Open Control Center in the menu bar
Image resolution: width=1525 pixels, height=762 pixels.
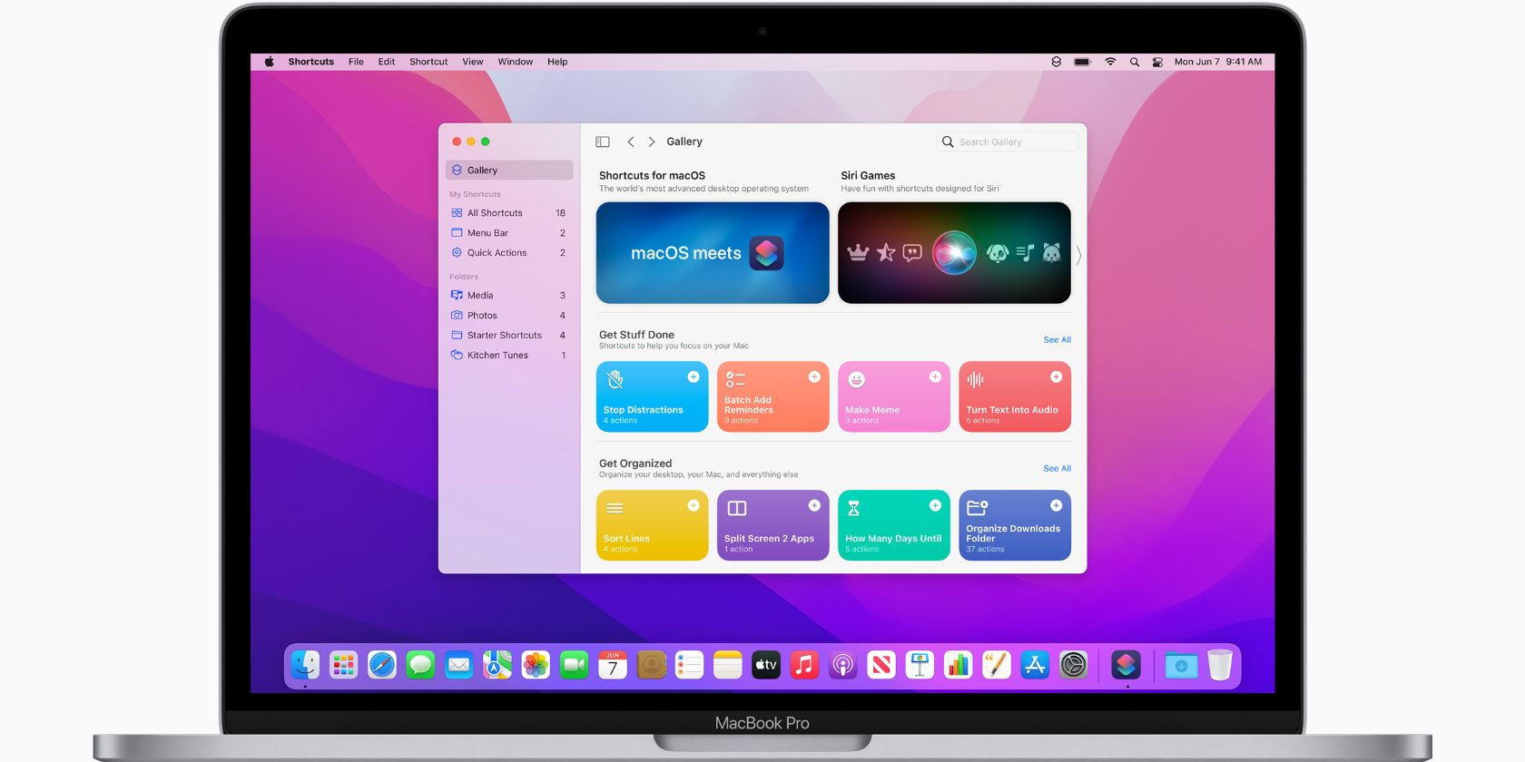pos(1157,62)
